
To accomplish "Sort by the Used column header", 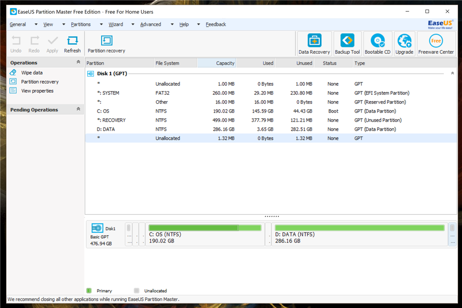I will tap(255, 63).
